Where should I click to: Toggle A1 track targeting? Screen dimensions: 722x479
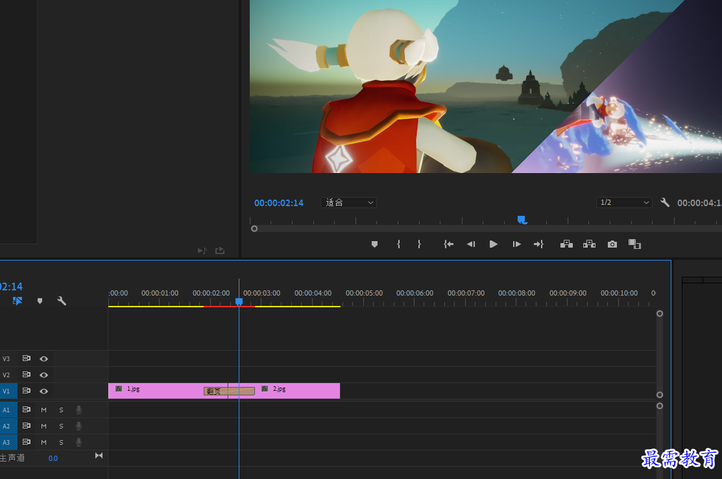[x=6, y=410]
